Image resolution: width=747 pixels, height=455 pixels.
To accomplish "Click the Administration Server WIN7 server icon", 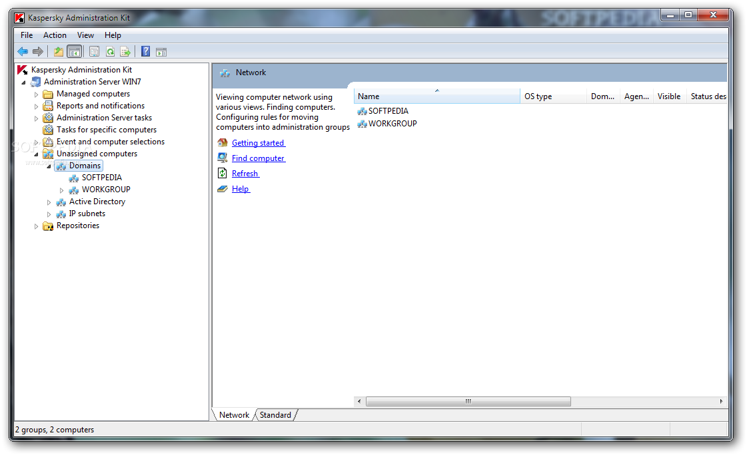I will (x=35, y=82).
